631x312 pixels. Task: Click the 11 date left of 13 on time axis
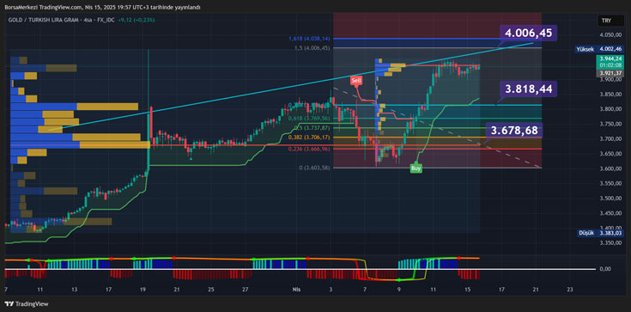pyautogui.click(x=39, y=290)
